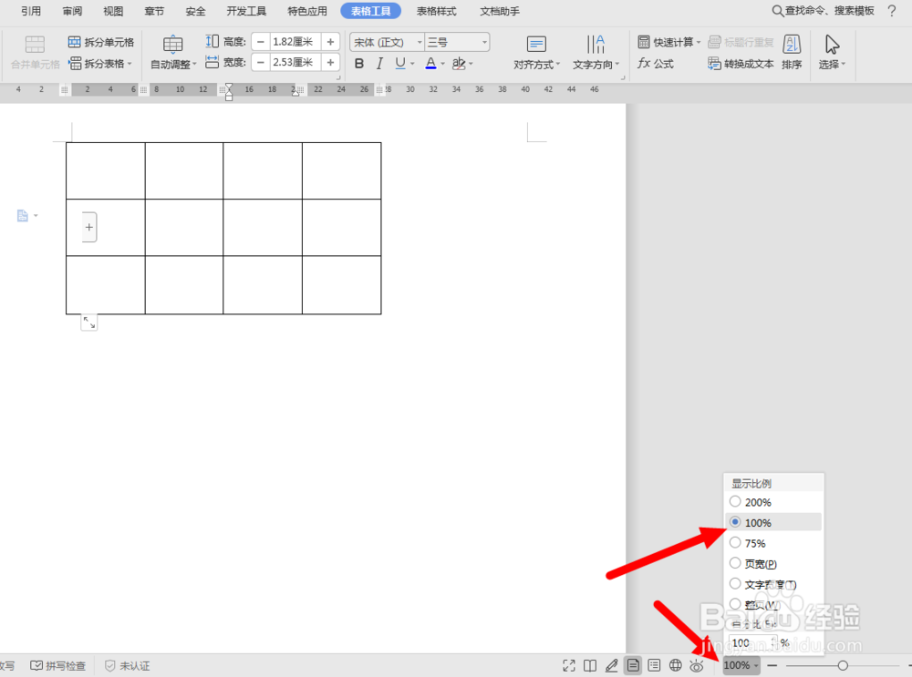Click the Split Table (拆分表格) icon
Screen dimensions: 912x677
point(75,64)
